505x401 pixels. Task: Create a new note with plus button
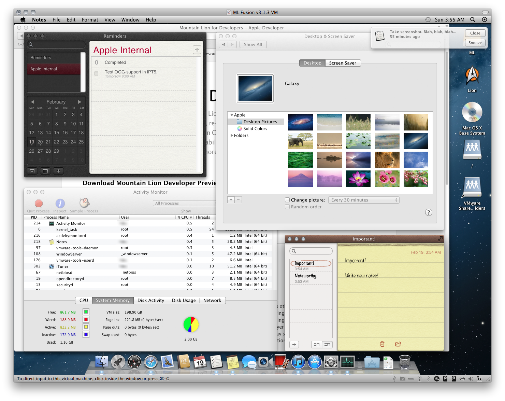(x=294, y=345)
